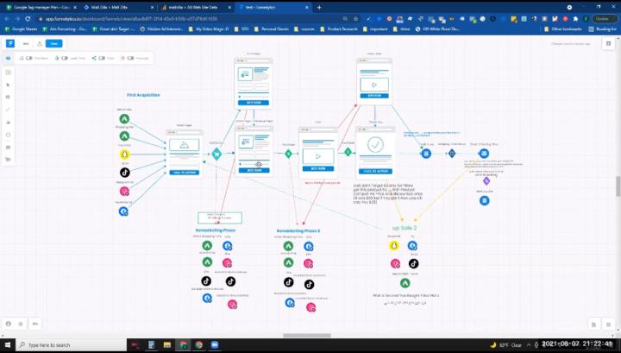Click the teal outlined box above Remarketing Phase
The width and height of the screenshot is (621, 353).
tap(220, 217)
